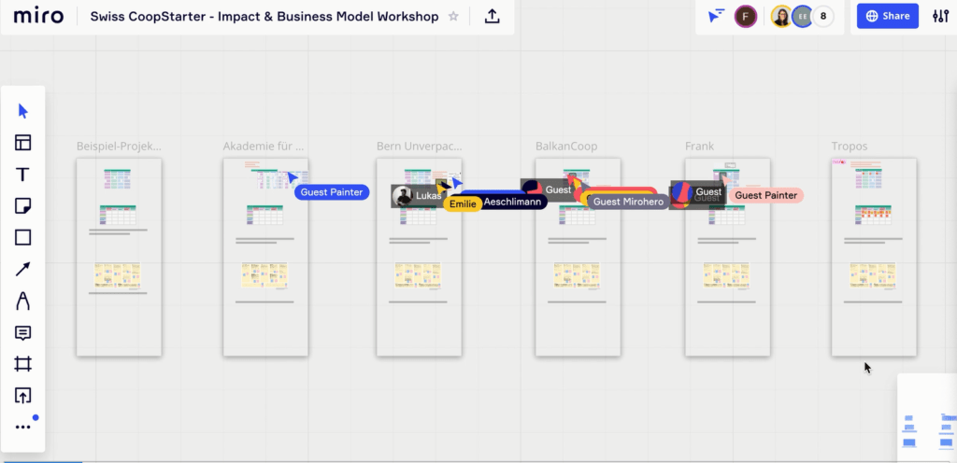Viewport: 957px width, 463px height.
Task: Expand more tools via three dots
Action: click(23, 428)
